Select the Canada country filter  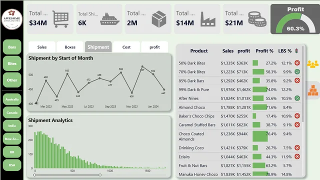coord(12,112)
